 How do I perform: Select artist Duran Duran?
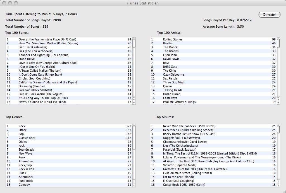pos(214,94)
